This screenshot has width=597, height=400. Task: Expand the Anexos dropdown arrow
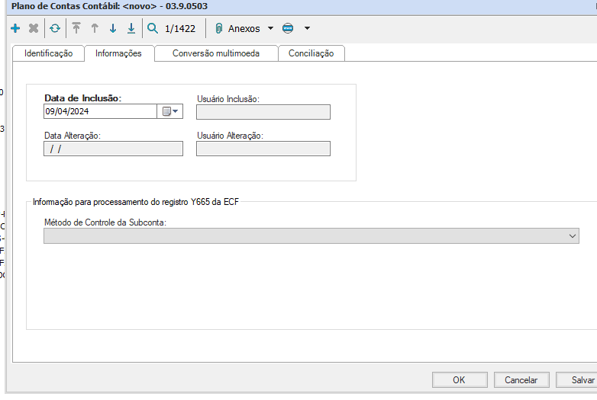coord(270,28)
